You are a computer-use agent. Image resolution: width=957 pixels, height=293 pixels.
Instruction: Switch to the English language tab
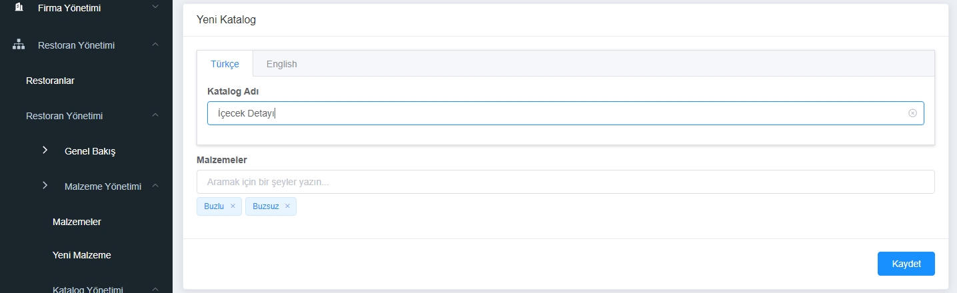click(281, 64)
